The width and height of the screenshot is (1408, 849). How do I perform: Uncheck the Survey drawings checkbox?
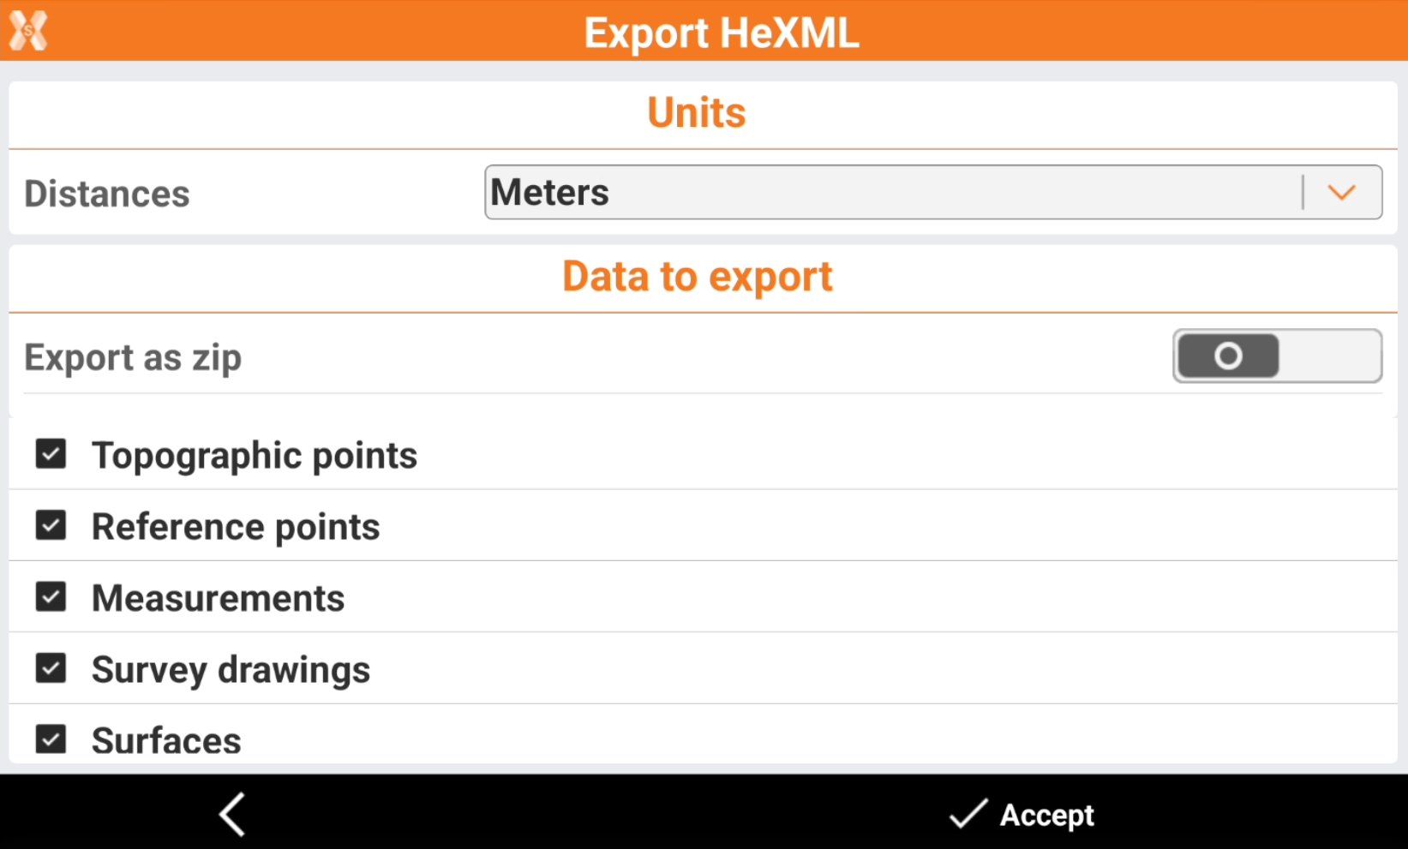pos(51,667)
